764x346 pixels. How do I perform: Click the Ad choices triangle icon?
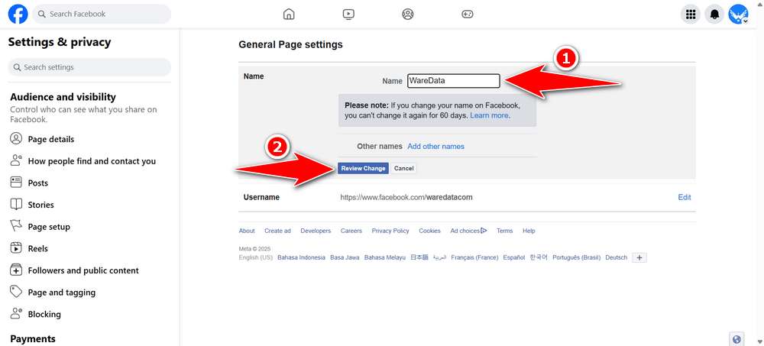tap(484, 231)
